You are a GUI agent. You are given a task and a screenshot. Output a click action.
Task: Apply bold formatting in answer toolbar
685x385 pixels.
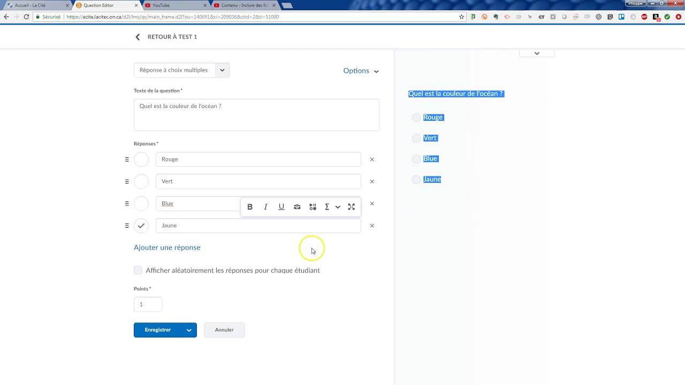pos(250,207)
